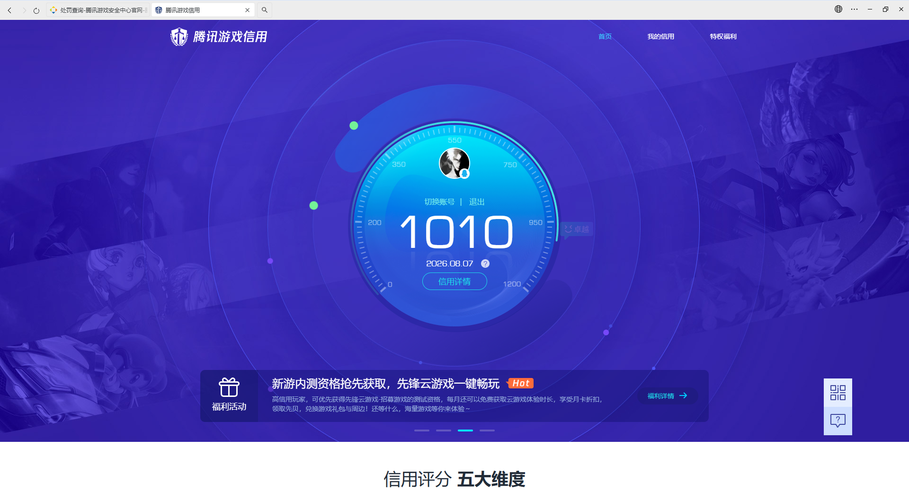Close the 腾讯游戏信用 tab
Image resolution: width=909 pixels, height=492 pixels.
(x=247, y=10)
